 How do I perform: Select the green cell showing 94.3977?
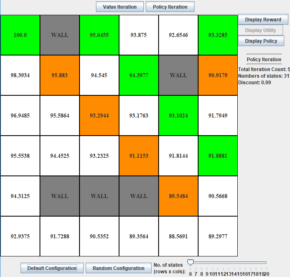coord(139,76)
